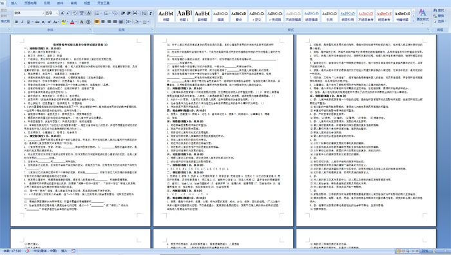Toggle bold formatting in the ribbon

tap(16, 22)
